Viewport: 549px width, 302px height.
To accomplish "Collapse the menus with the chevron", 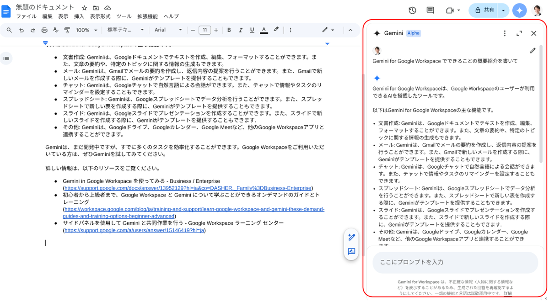I will click(350, 30).
